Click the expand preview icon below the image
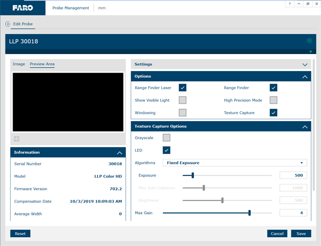This screenshot has width=321, height=246. click(16, 138)
